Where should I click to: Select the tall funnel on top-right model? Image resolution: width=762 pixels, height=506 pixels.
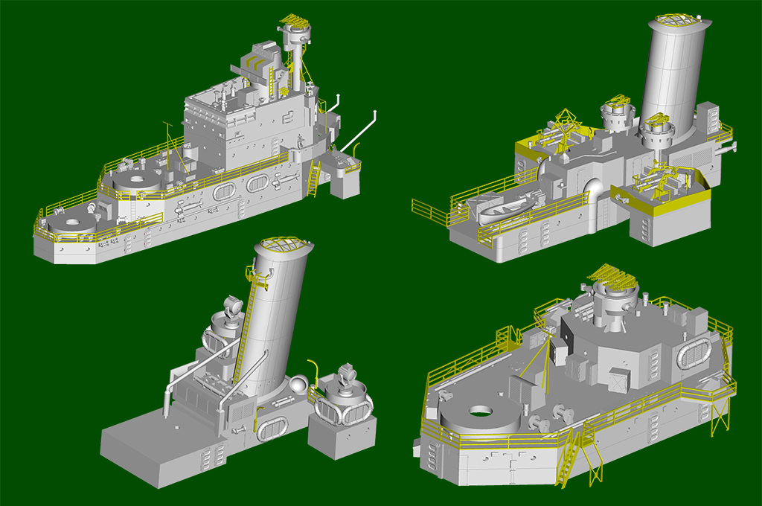(673, 74)
